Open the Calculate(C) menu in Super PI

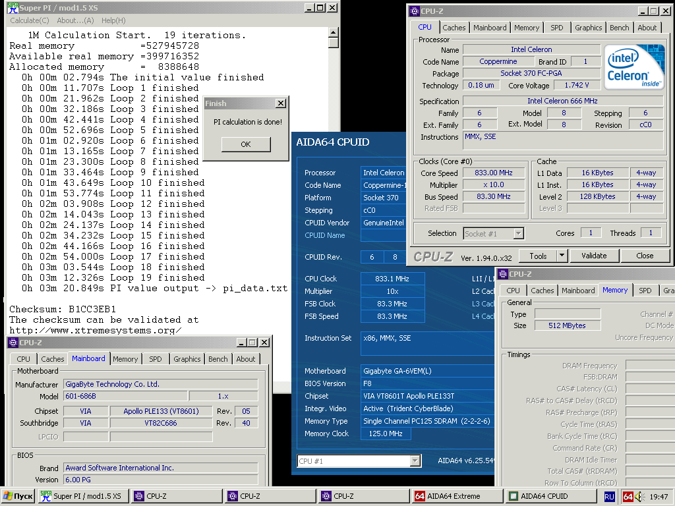pos(30,20)
